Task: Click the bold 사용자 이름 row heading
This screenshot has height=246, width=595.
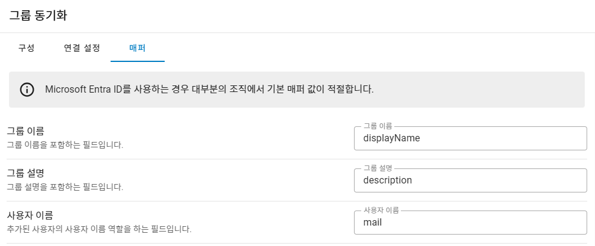Action: pos(30,215)
